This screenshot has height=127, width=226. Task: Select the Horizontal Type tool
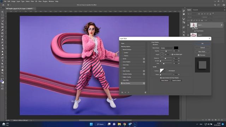click(2, 61)
